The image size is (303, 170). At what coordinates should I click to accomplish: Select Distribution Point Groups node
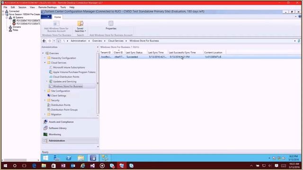pyautogui.click(x=62, y=110)
